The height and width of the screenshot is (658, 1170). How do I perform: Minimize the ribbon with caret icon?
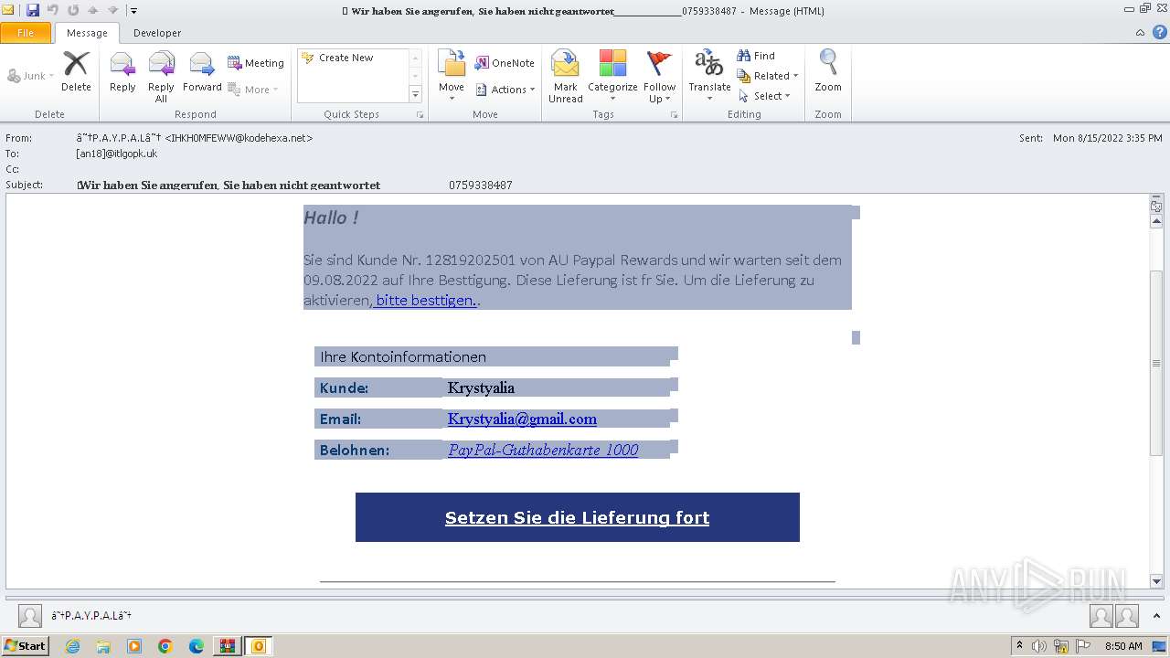tap(1141, 33)
